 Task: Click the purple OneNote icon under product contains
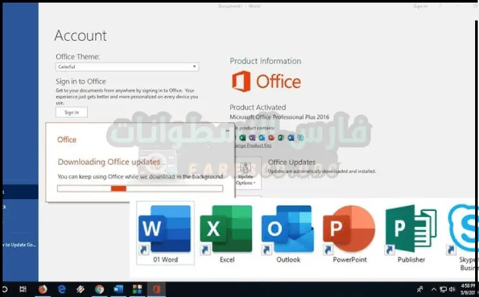pyautogui.click(x=252, y=137)
